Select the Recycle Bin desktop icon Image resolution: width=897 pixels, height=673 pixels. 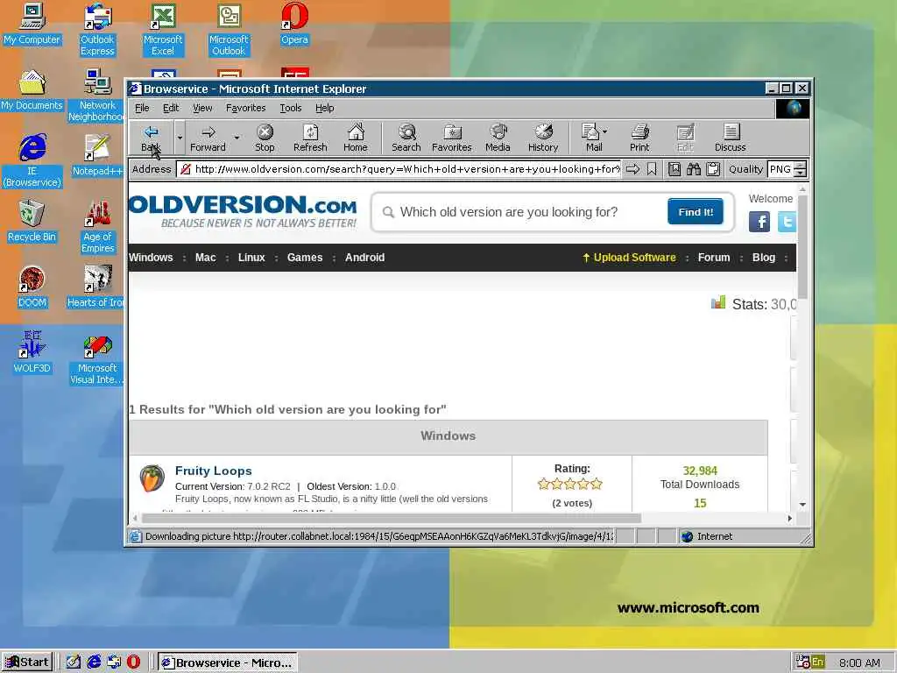tap(32, 221)
